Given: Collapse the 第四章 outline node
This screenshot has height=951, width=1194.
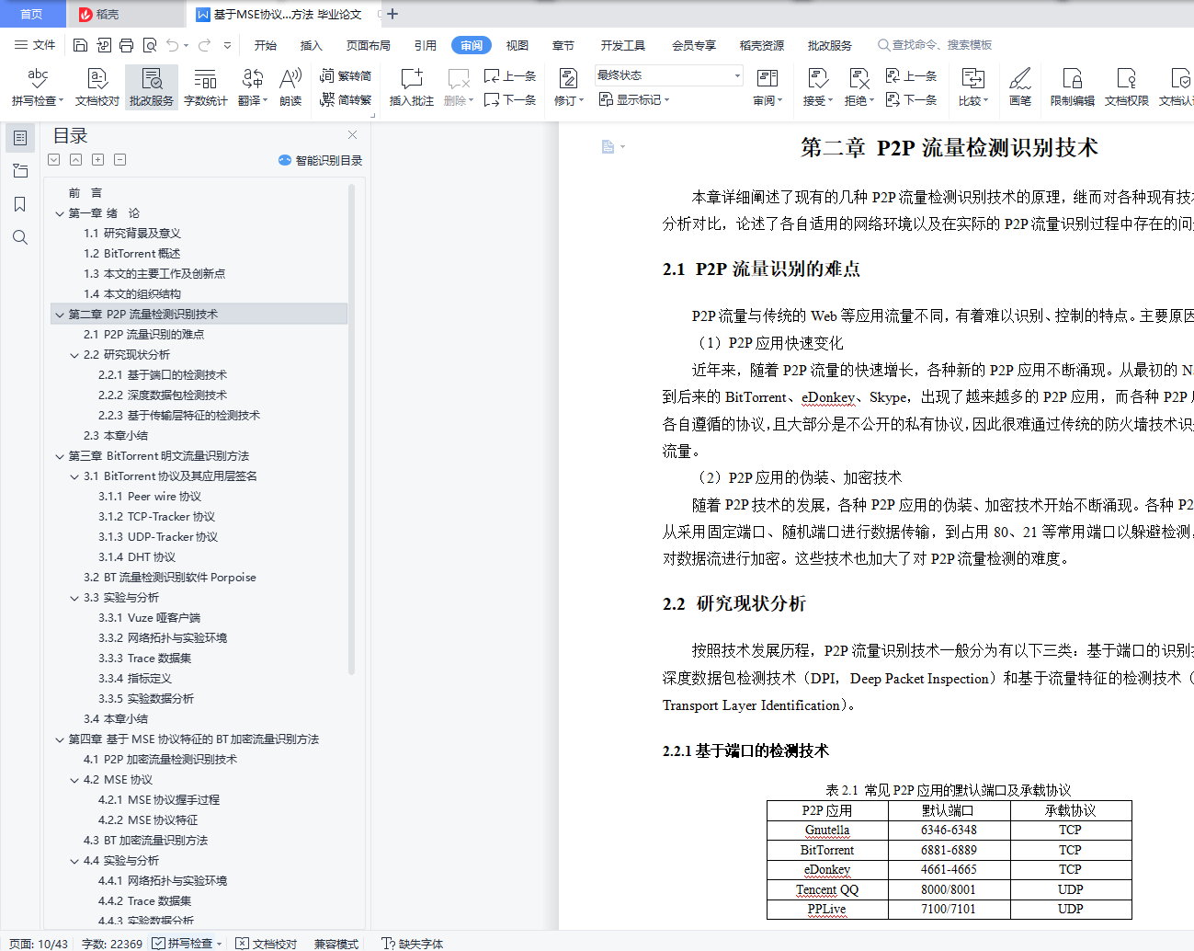Looking at the screenshot, I should point(60,739).
